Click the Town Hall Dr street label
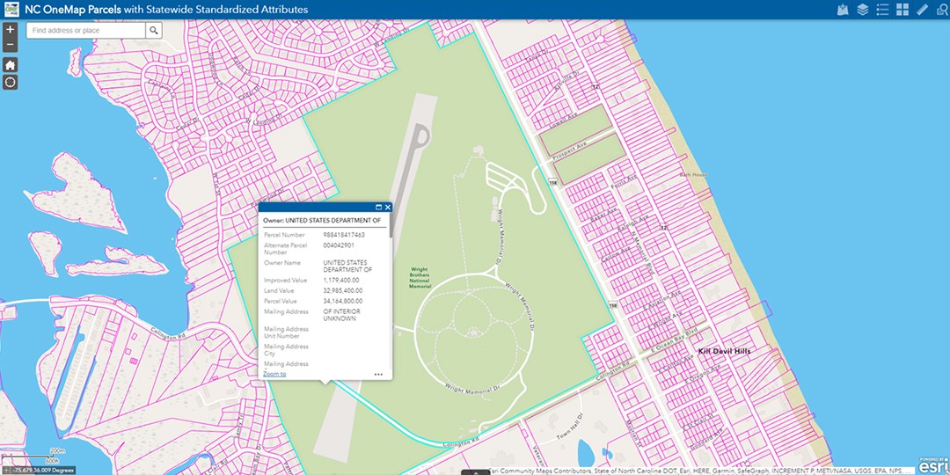The image size is (950, 475). click(568, 426)
